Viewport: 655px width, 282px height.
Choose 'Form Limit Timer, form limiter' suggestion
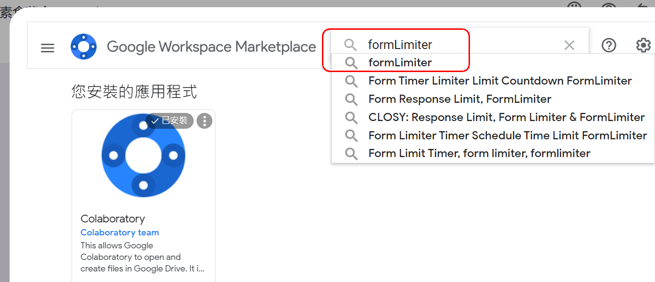(x=479, y=153)
